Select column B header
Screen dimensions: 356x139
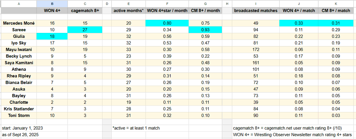pos(52,4)
